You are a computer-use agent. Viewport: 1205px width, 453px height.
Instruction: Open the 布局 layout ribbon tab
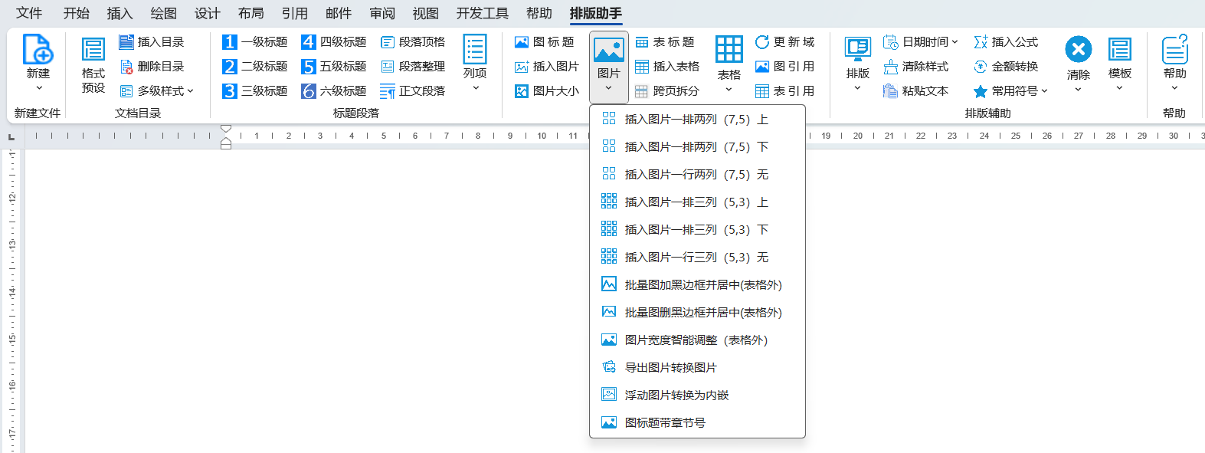[250, 13]
